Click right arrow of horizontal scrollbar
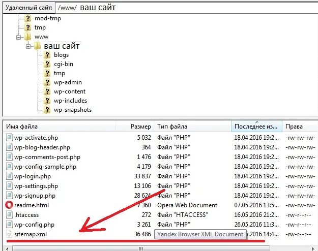The image size is (318, 251). point(313,248)
